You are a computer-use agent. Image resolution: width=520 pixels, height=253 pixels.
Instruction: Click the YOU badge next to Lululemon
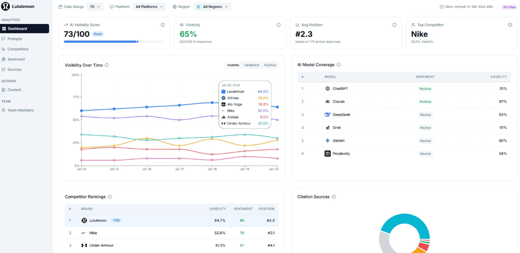(x=116, y=220)
